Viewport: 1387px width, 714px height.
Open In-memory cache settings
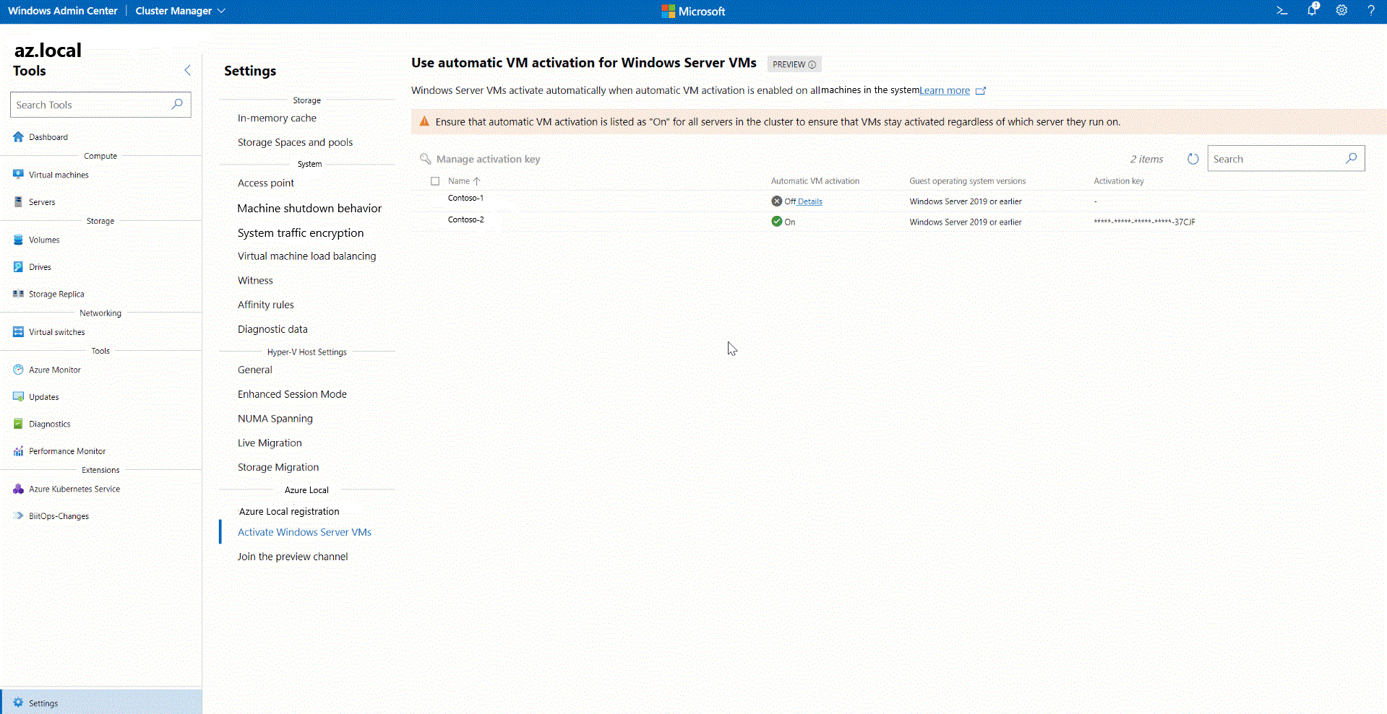[277, 118]
